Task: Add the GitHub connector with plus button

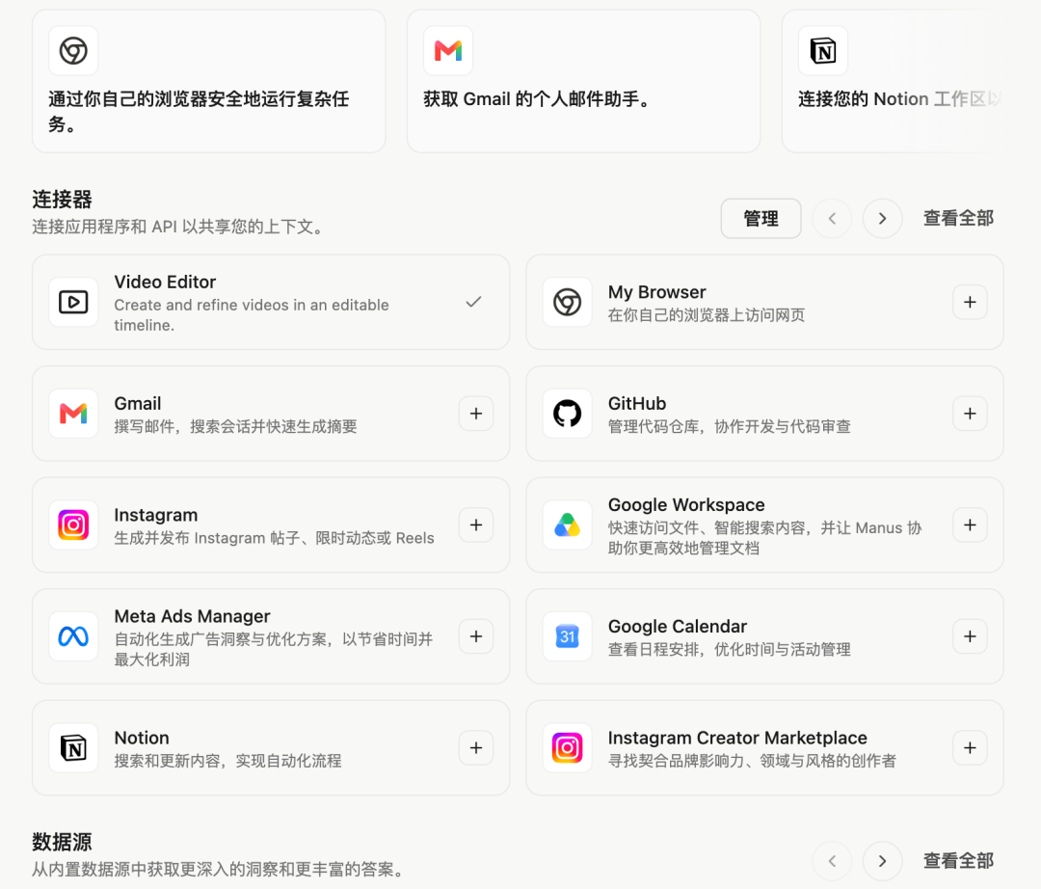Action: [x=970, y=414]
